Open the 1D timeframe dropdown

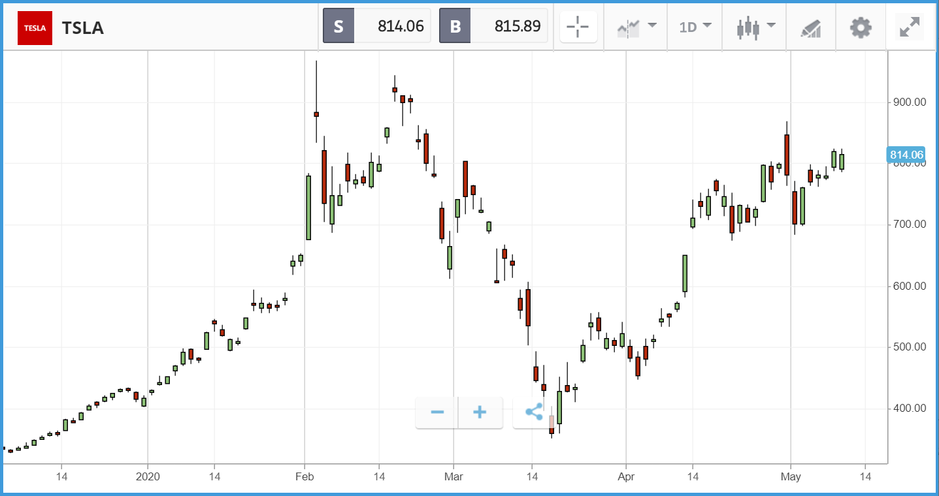[x=695, y=27]
